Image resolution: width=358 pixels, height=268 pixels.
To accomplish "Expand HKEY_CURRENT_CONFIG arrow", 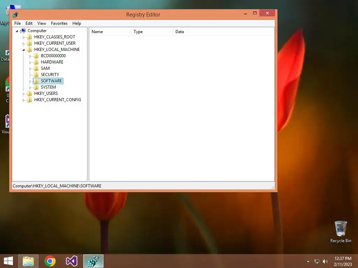I will click(x=23, y=100).
